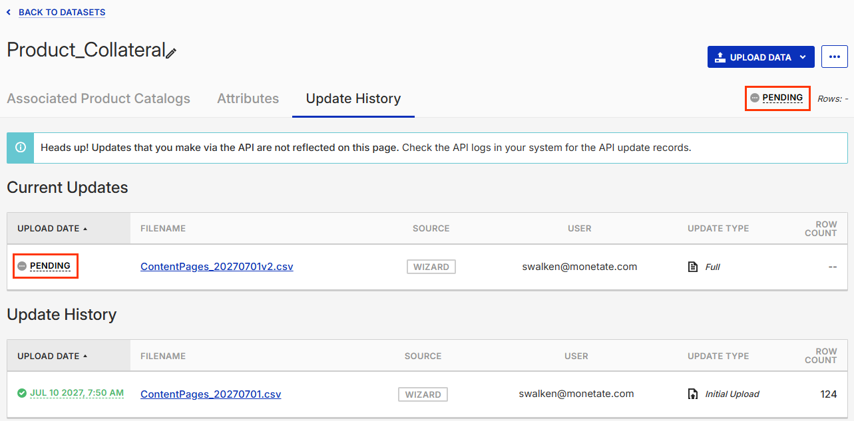Click the info icon in heads-up banner

(21, 148)
